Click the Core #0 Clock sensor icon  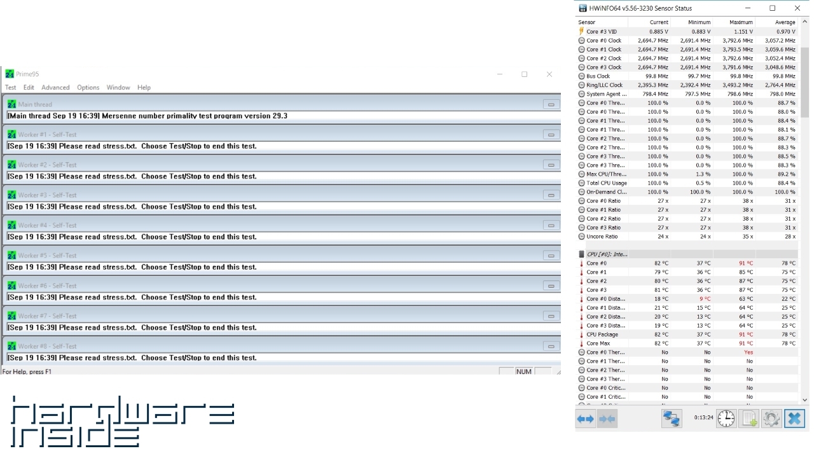581,40
